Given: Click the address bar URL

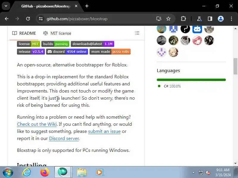Looking at the screenshot, I should (77, 19).
